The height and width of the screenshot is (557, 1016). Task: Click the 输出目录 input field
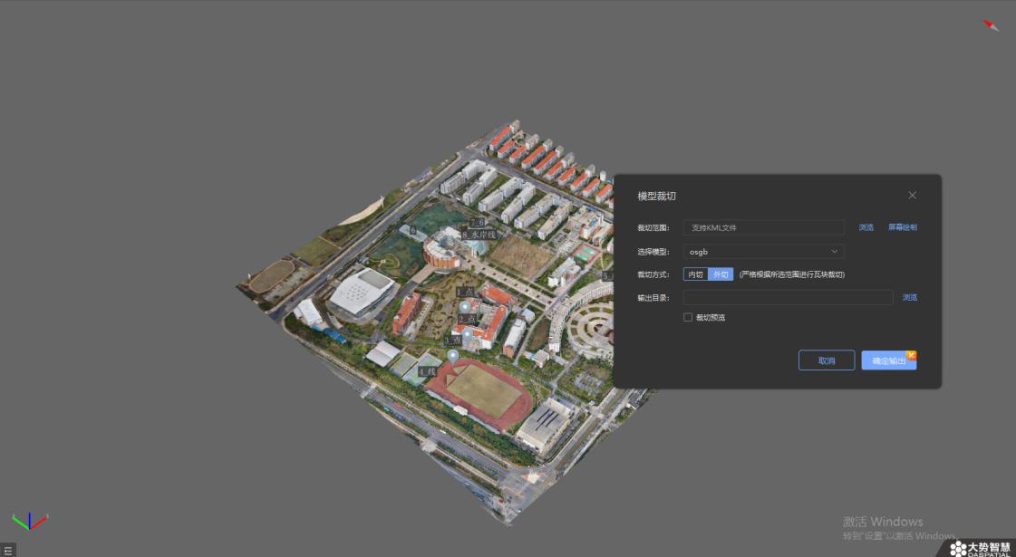[x=788, y=297]
